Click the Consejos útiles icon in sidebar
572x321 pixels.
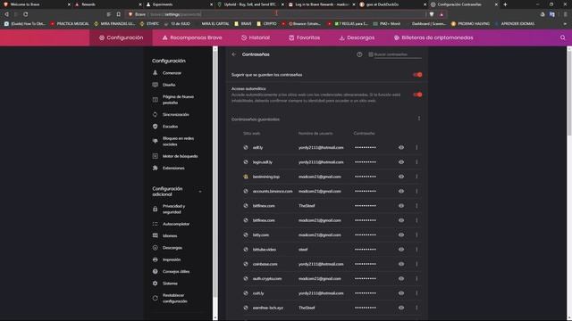[155, 271]
